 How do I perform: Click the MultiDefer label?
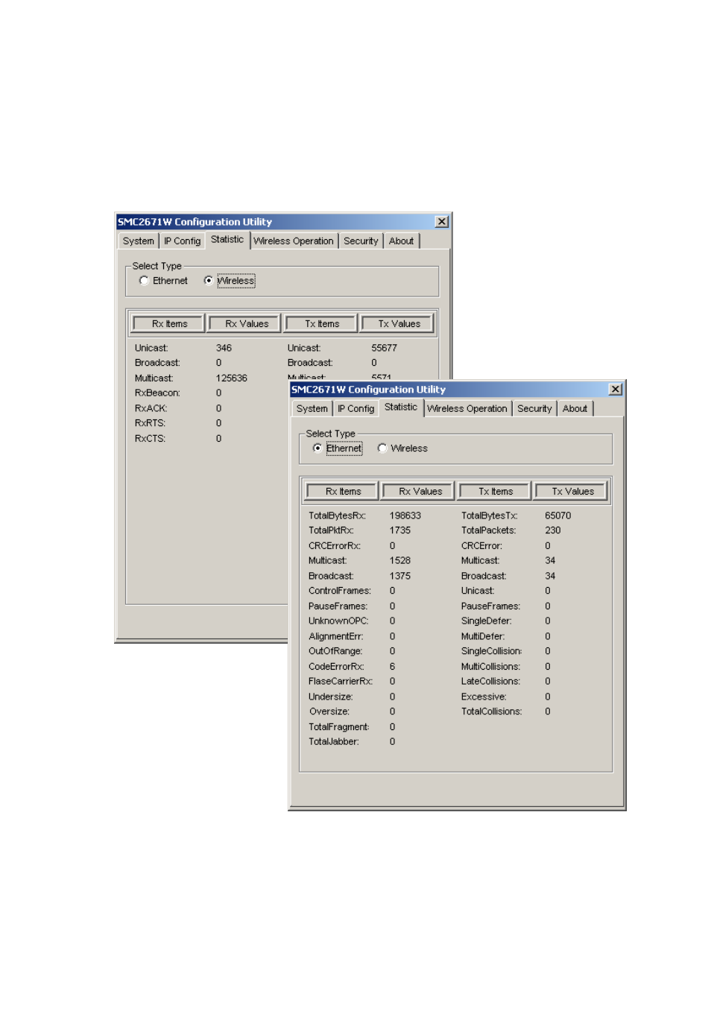click(x=483, y=637)
